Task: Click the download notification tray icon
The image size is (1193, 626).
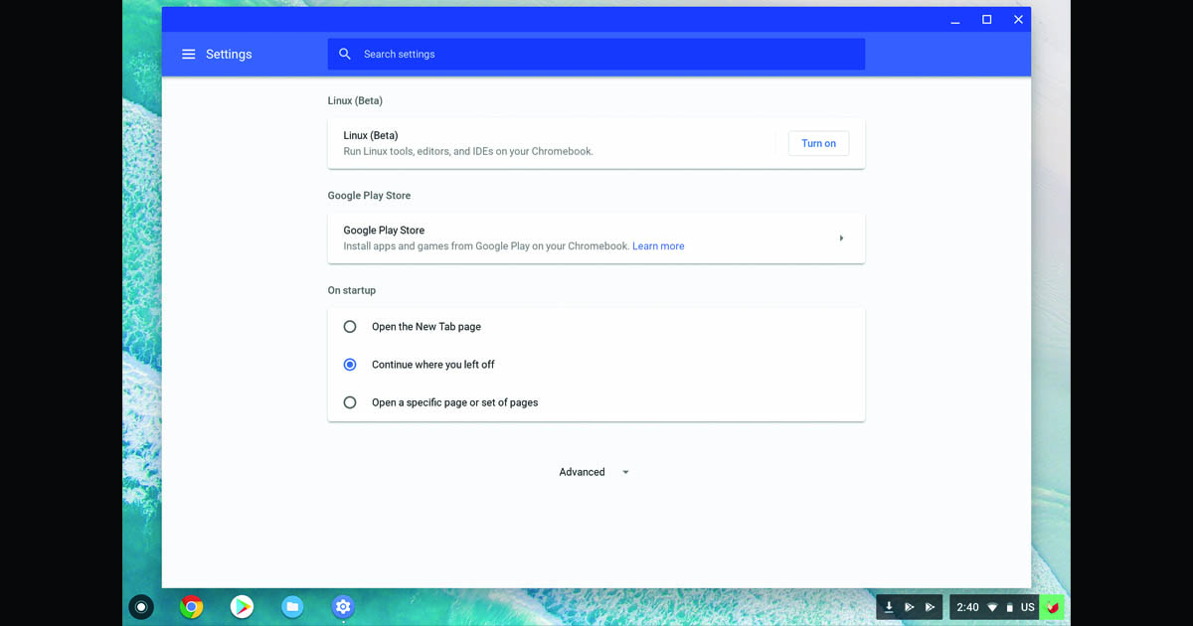Action: 889,607
